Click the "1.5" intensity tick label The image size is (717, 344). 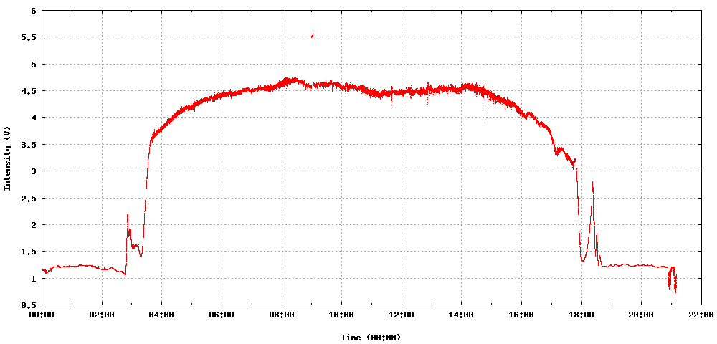click(x=29, y=252)
